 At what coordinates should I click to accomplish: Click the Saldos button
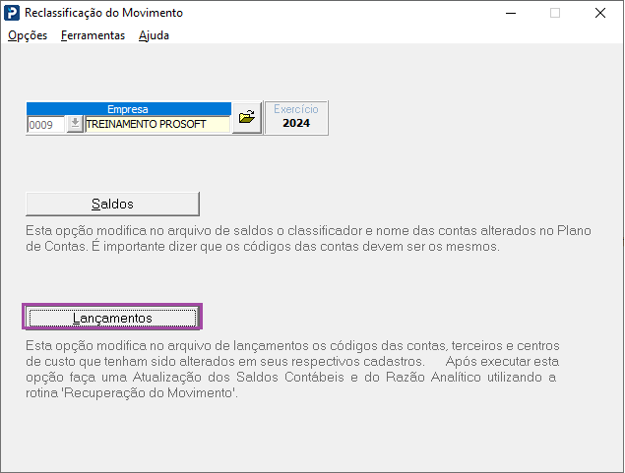pyautogui.click(x=112, y=204)
